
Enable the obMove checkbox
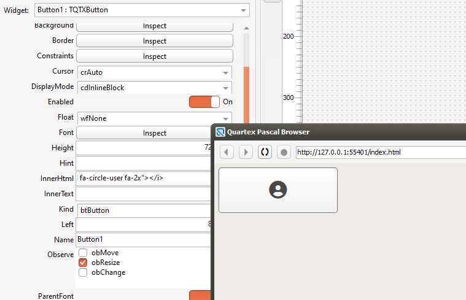click(83, 253)
